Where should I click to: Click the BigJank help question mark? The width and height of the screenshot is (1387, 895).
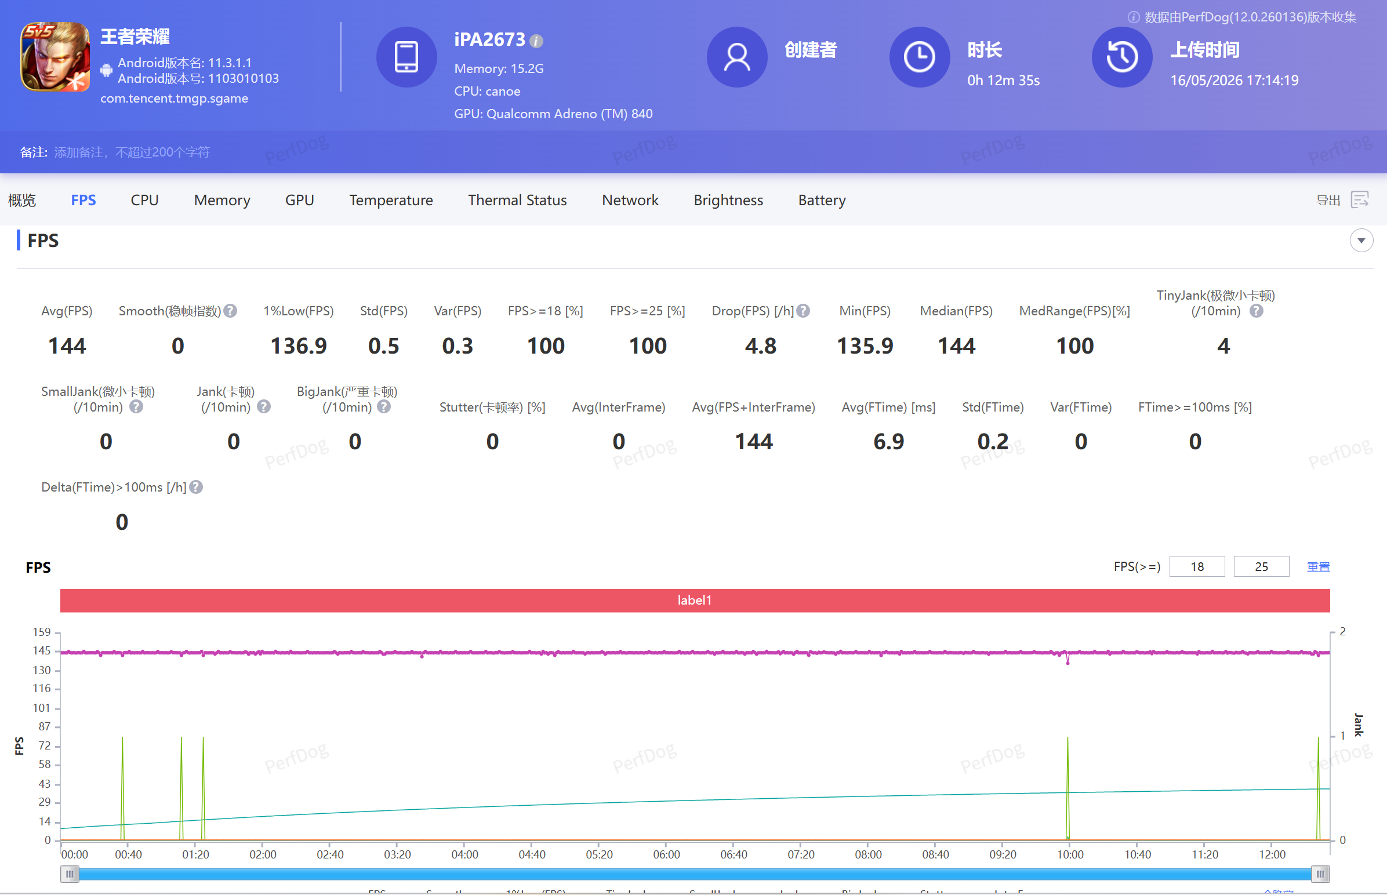[384, 407]
